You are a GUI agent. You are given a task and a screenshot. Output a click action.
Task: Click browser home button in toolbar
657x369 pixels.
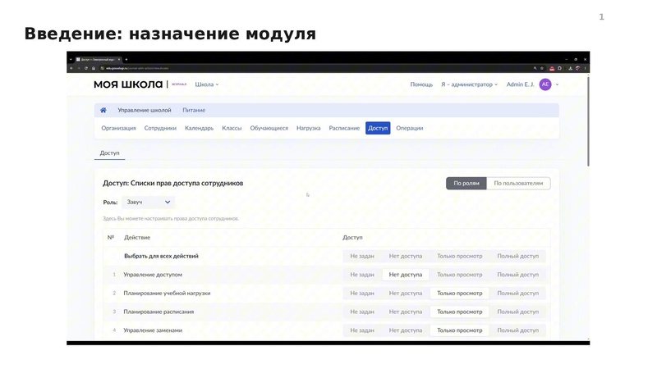point(94,68)
